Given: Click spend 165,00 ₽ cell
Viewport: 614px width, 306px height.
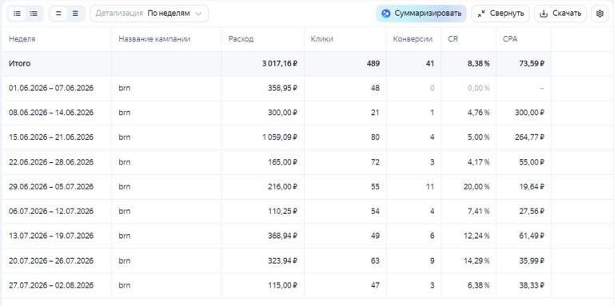Looking at the screenshot, I should pos(284,162).
